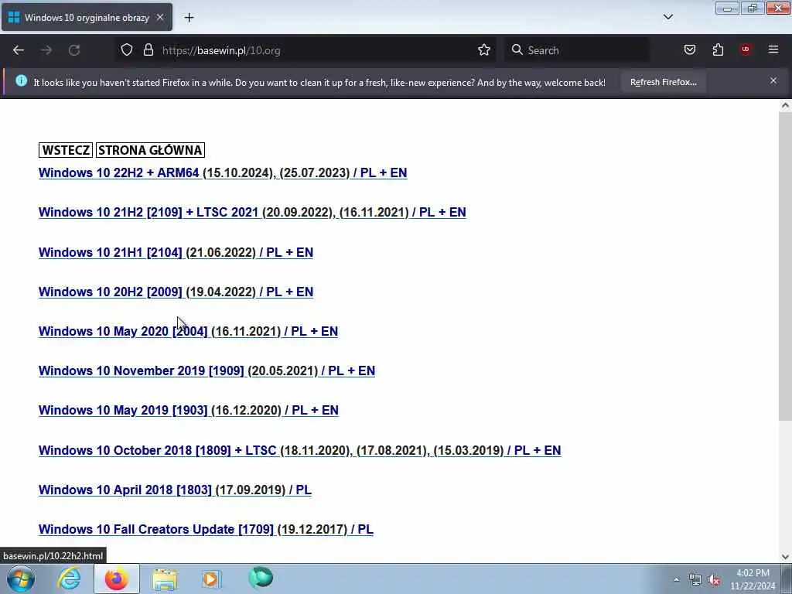Click the scrollbar down arrow

[x=785, y=557]
